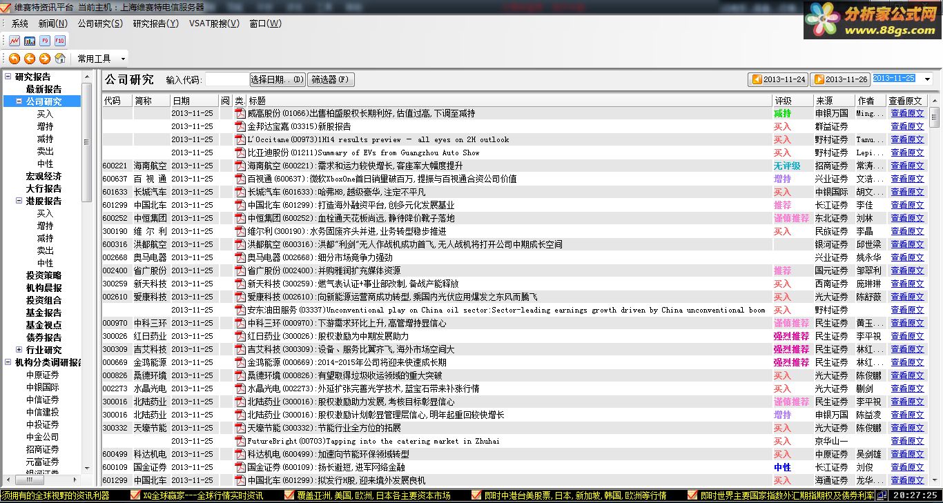This screenshot has width=943, height=503.
Task: Open the bar chart toolbar icon
Action: click(x=30, y=41)
